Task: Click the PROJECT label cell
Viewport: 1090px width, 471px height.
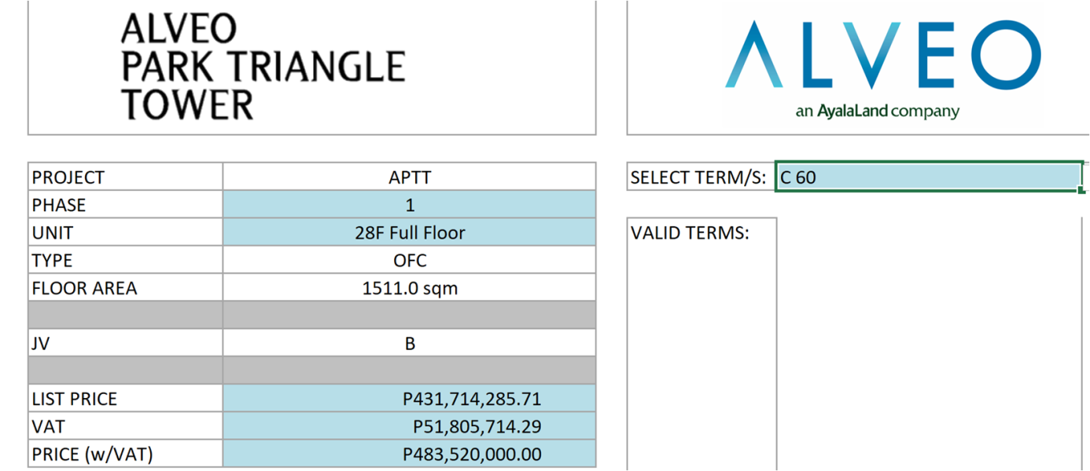Action: click(126, 177)
